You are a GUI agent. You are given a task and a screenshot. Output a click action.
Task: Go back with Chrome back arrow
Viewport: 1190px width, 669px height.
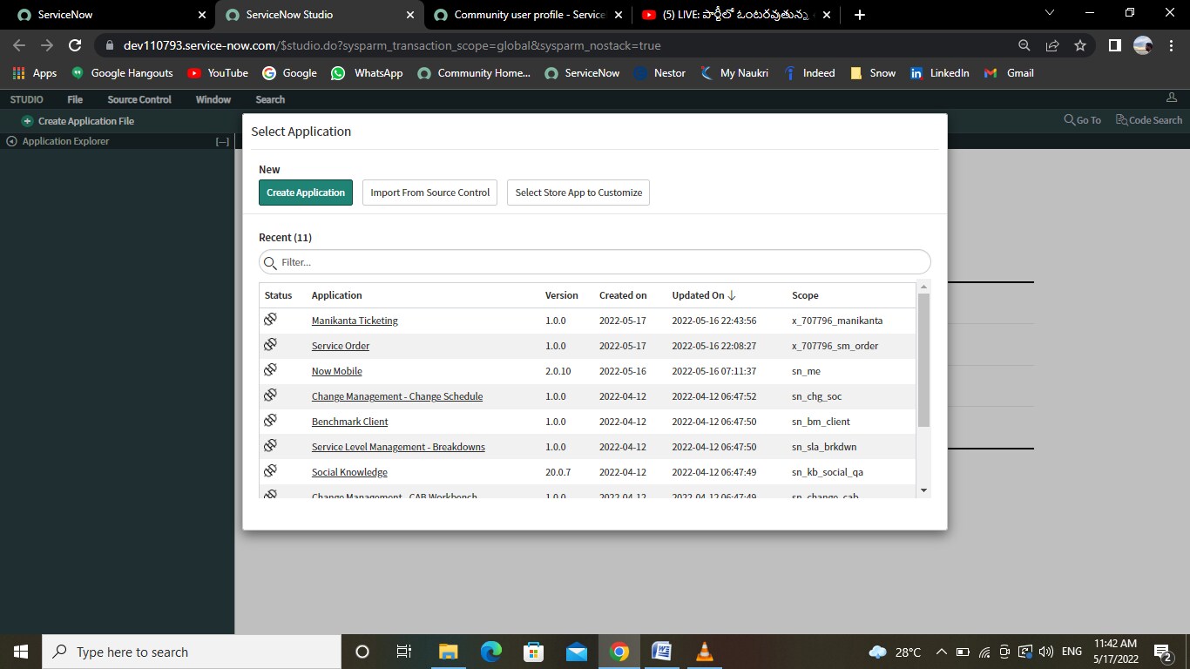(19, 45)
